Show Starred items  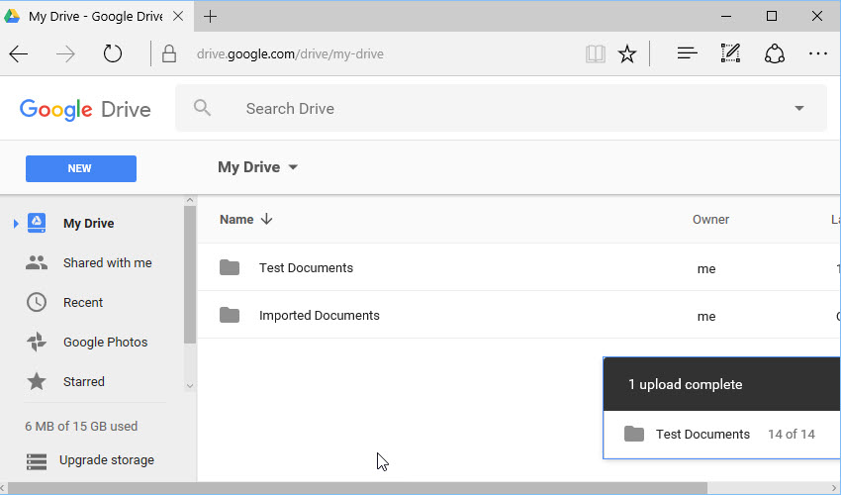point(84,382)
